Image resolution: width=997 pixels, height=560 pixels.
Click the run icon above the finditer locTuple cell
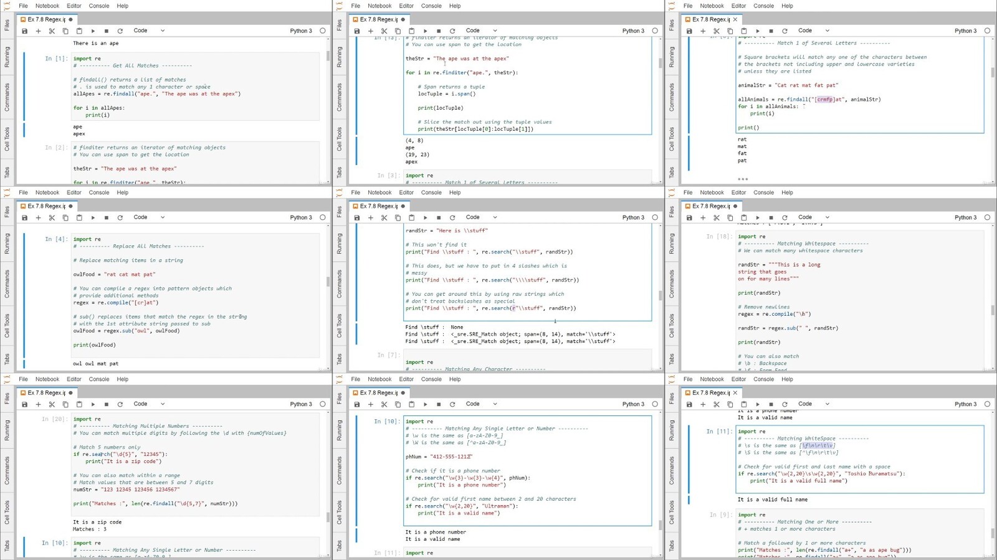pyautogui.click(x=425, y=31)
